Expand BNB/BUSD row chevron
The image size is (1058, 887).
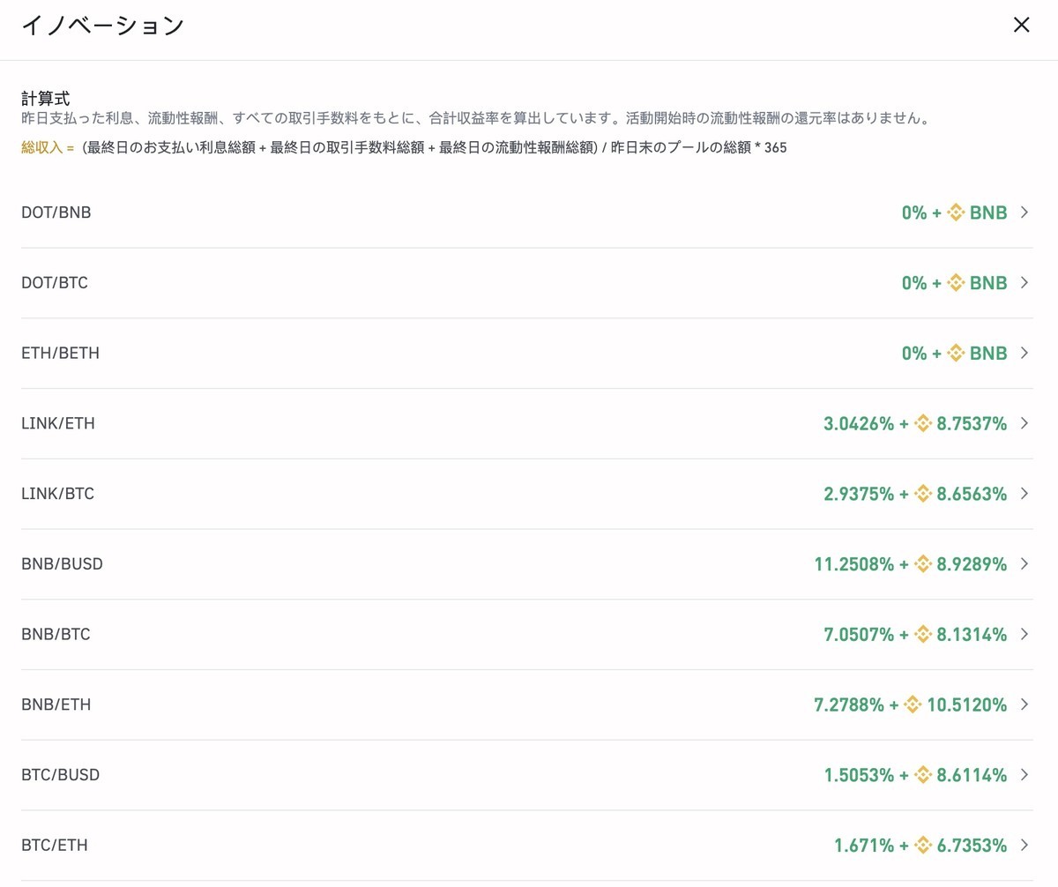pos(1024,563)
